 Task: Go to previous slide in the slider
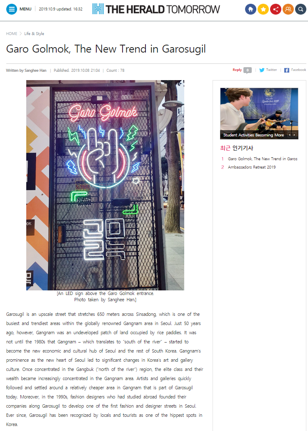pos(290,135)
